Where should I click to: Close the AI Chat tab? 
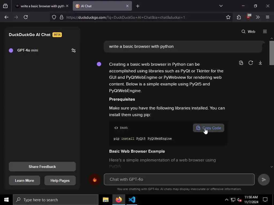click(127, 6)
